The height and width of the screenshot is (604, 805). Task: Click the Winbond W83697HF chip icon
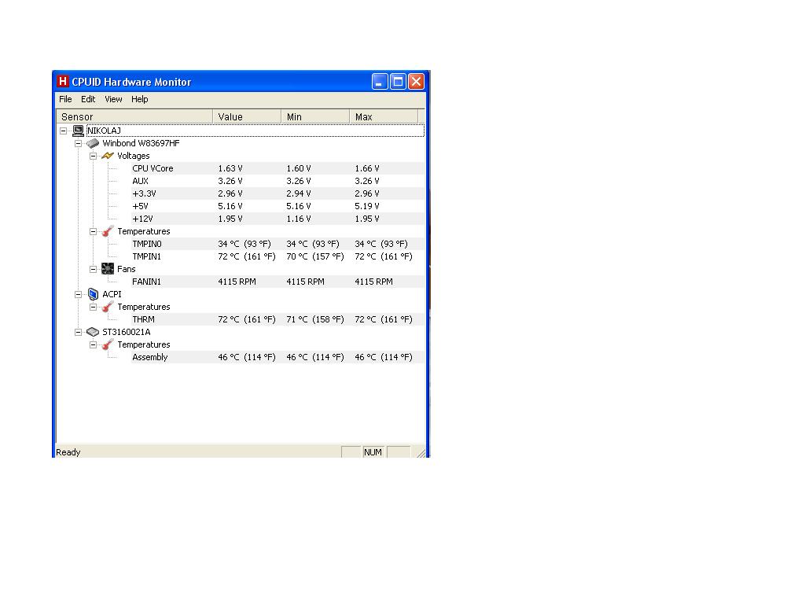[93, 143]
